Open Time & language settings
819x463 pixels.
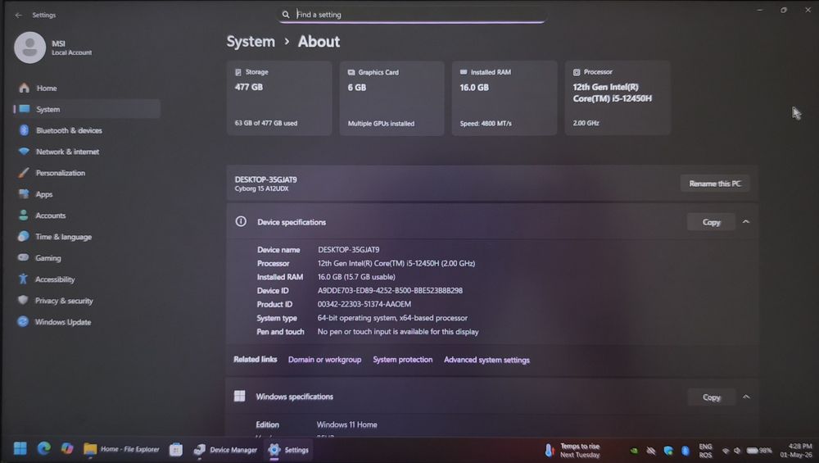87,237
